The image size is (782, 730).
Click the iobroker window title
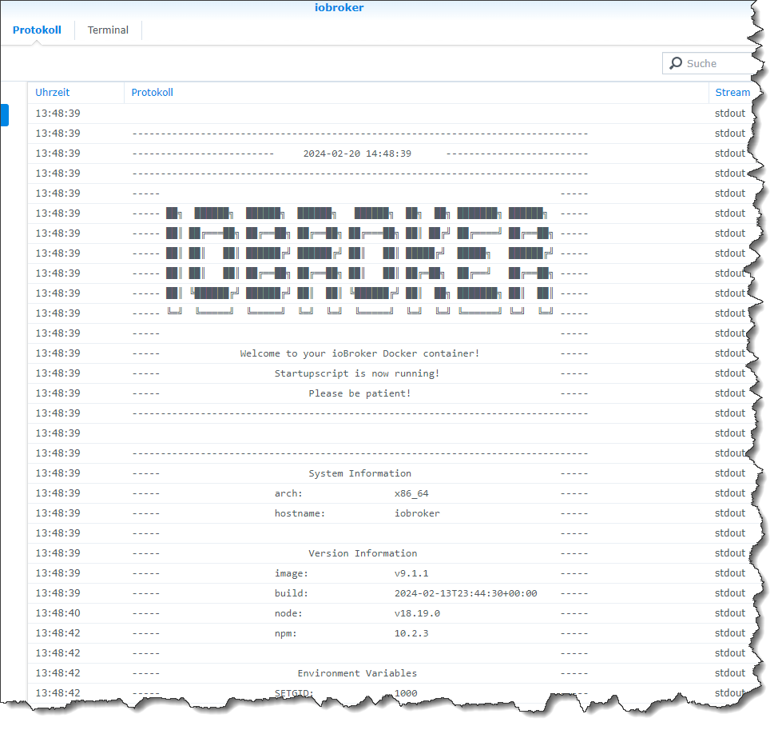tap(339, 7)
